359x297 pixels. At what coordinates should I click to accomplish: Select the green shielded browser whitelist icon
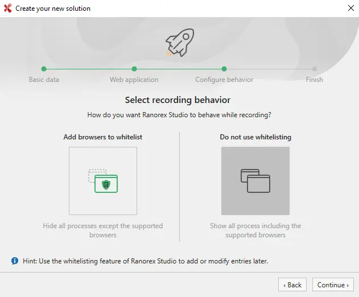(103, 181)
